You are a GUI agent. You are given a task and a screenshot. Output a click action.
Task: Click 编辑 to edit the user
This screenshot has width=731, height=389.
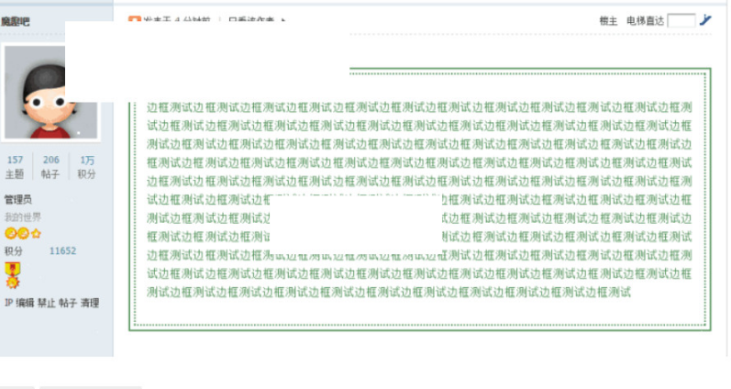click(25, 303)
